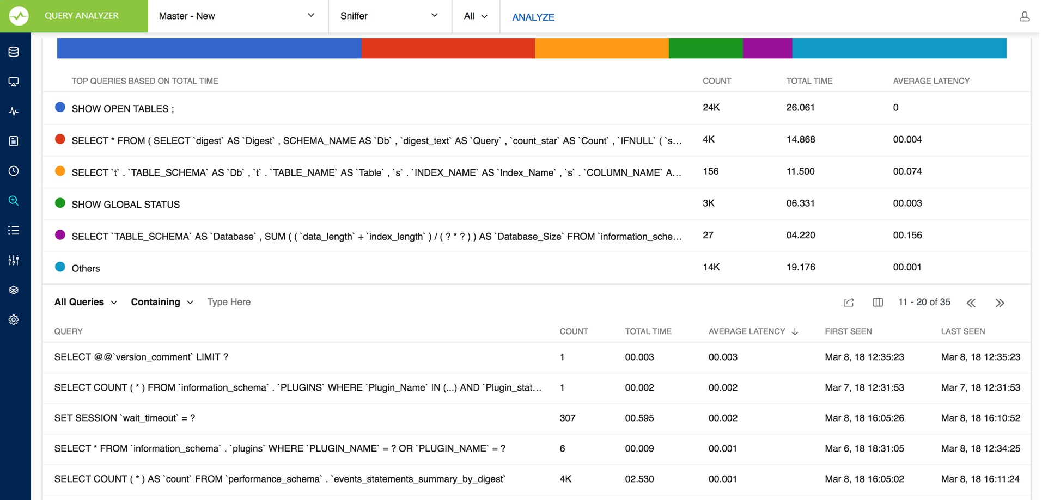
Task: Select the SELECT `t`.`TABLE_SCHEMA` query
Action: coord(376,172)
